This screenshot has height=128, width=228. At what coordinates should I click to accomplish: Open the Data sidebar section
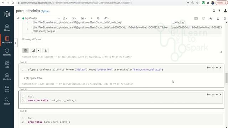pos(7,64)
